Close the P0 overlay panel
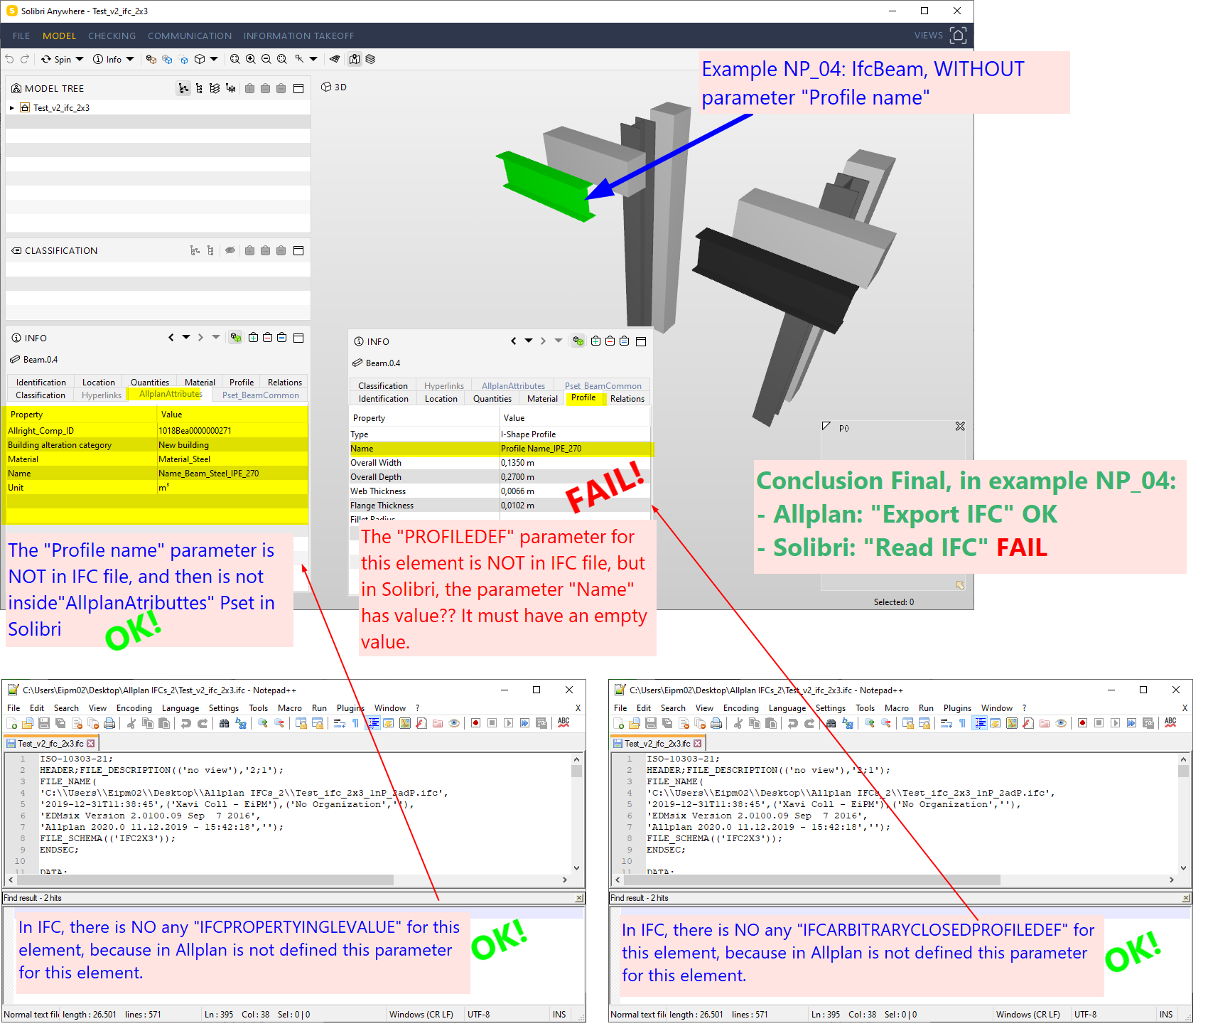The height and width of the screenshot is (1031, 1208). click(960, 427)
